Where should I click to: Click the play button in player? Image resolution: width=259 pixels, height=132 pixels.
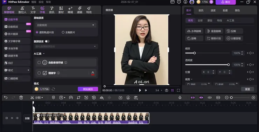coord(140,90)
